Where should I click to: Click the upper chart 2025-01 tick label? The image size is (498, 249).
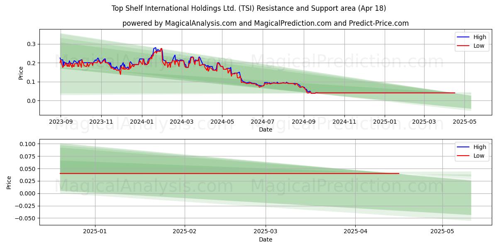pos(384,122)
